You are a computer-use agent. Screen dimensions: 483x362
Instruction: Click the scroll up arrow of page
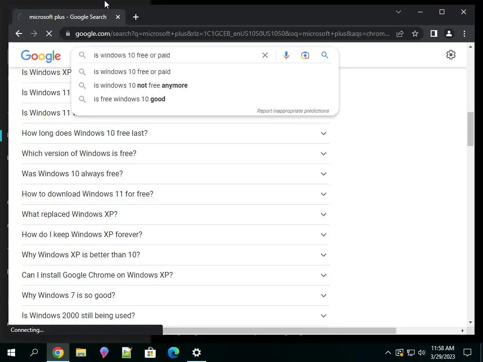pos(470,47)
